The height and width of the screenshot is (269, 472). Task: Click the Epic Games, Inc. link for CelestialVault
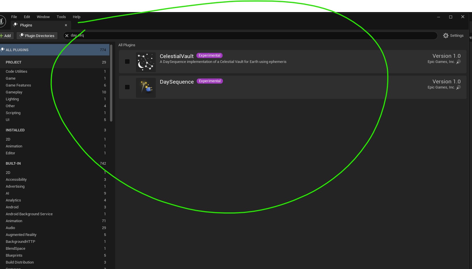(x=441, y=62)
